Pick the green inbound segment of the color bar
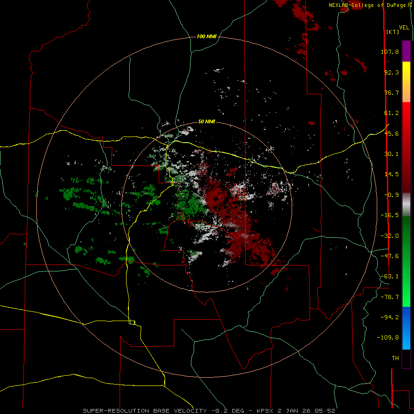Screen dimensions: 414x414 click(406, 261)
